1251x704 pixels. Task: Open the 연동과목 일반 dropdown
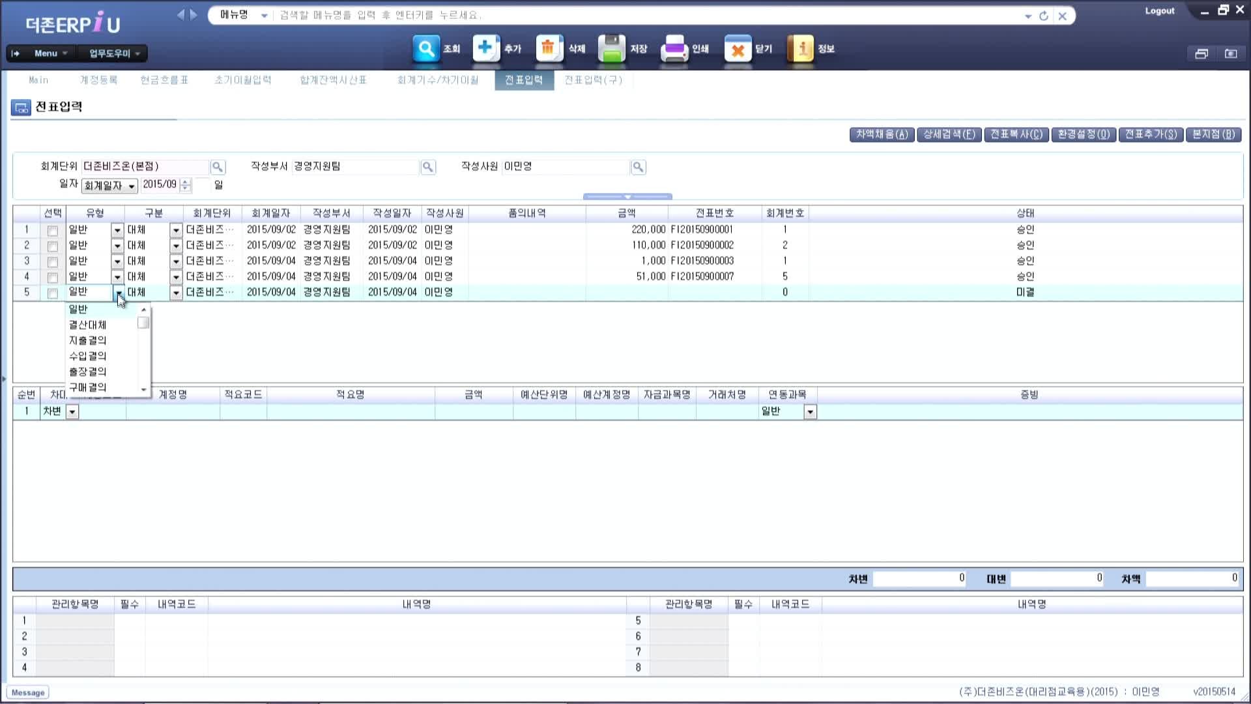pyautogui.click(x=810, y=412)
